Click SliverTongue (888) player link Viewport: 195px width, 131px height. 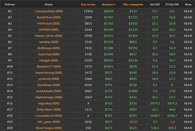(49, 128)
